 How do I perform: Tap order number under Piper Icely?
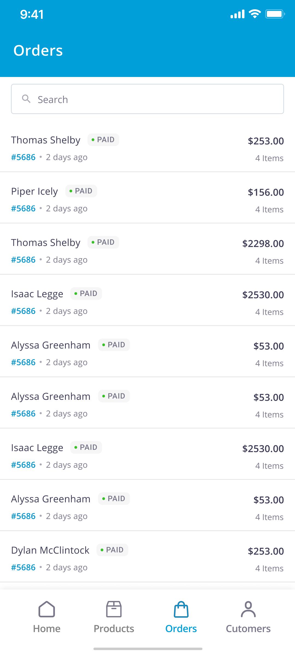coord(23,209)
